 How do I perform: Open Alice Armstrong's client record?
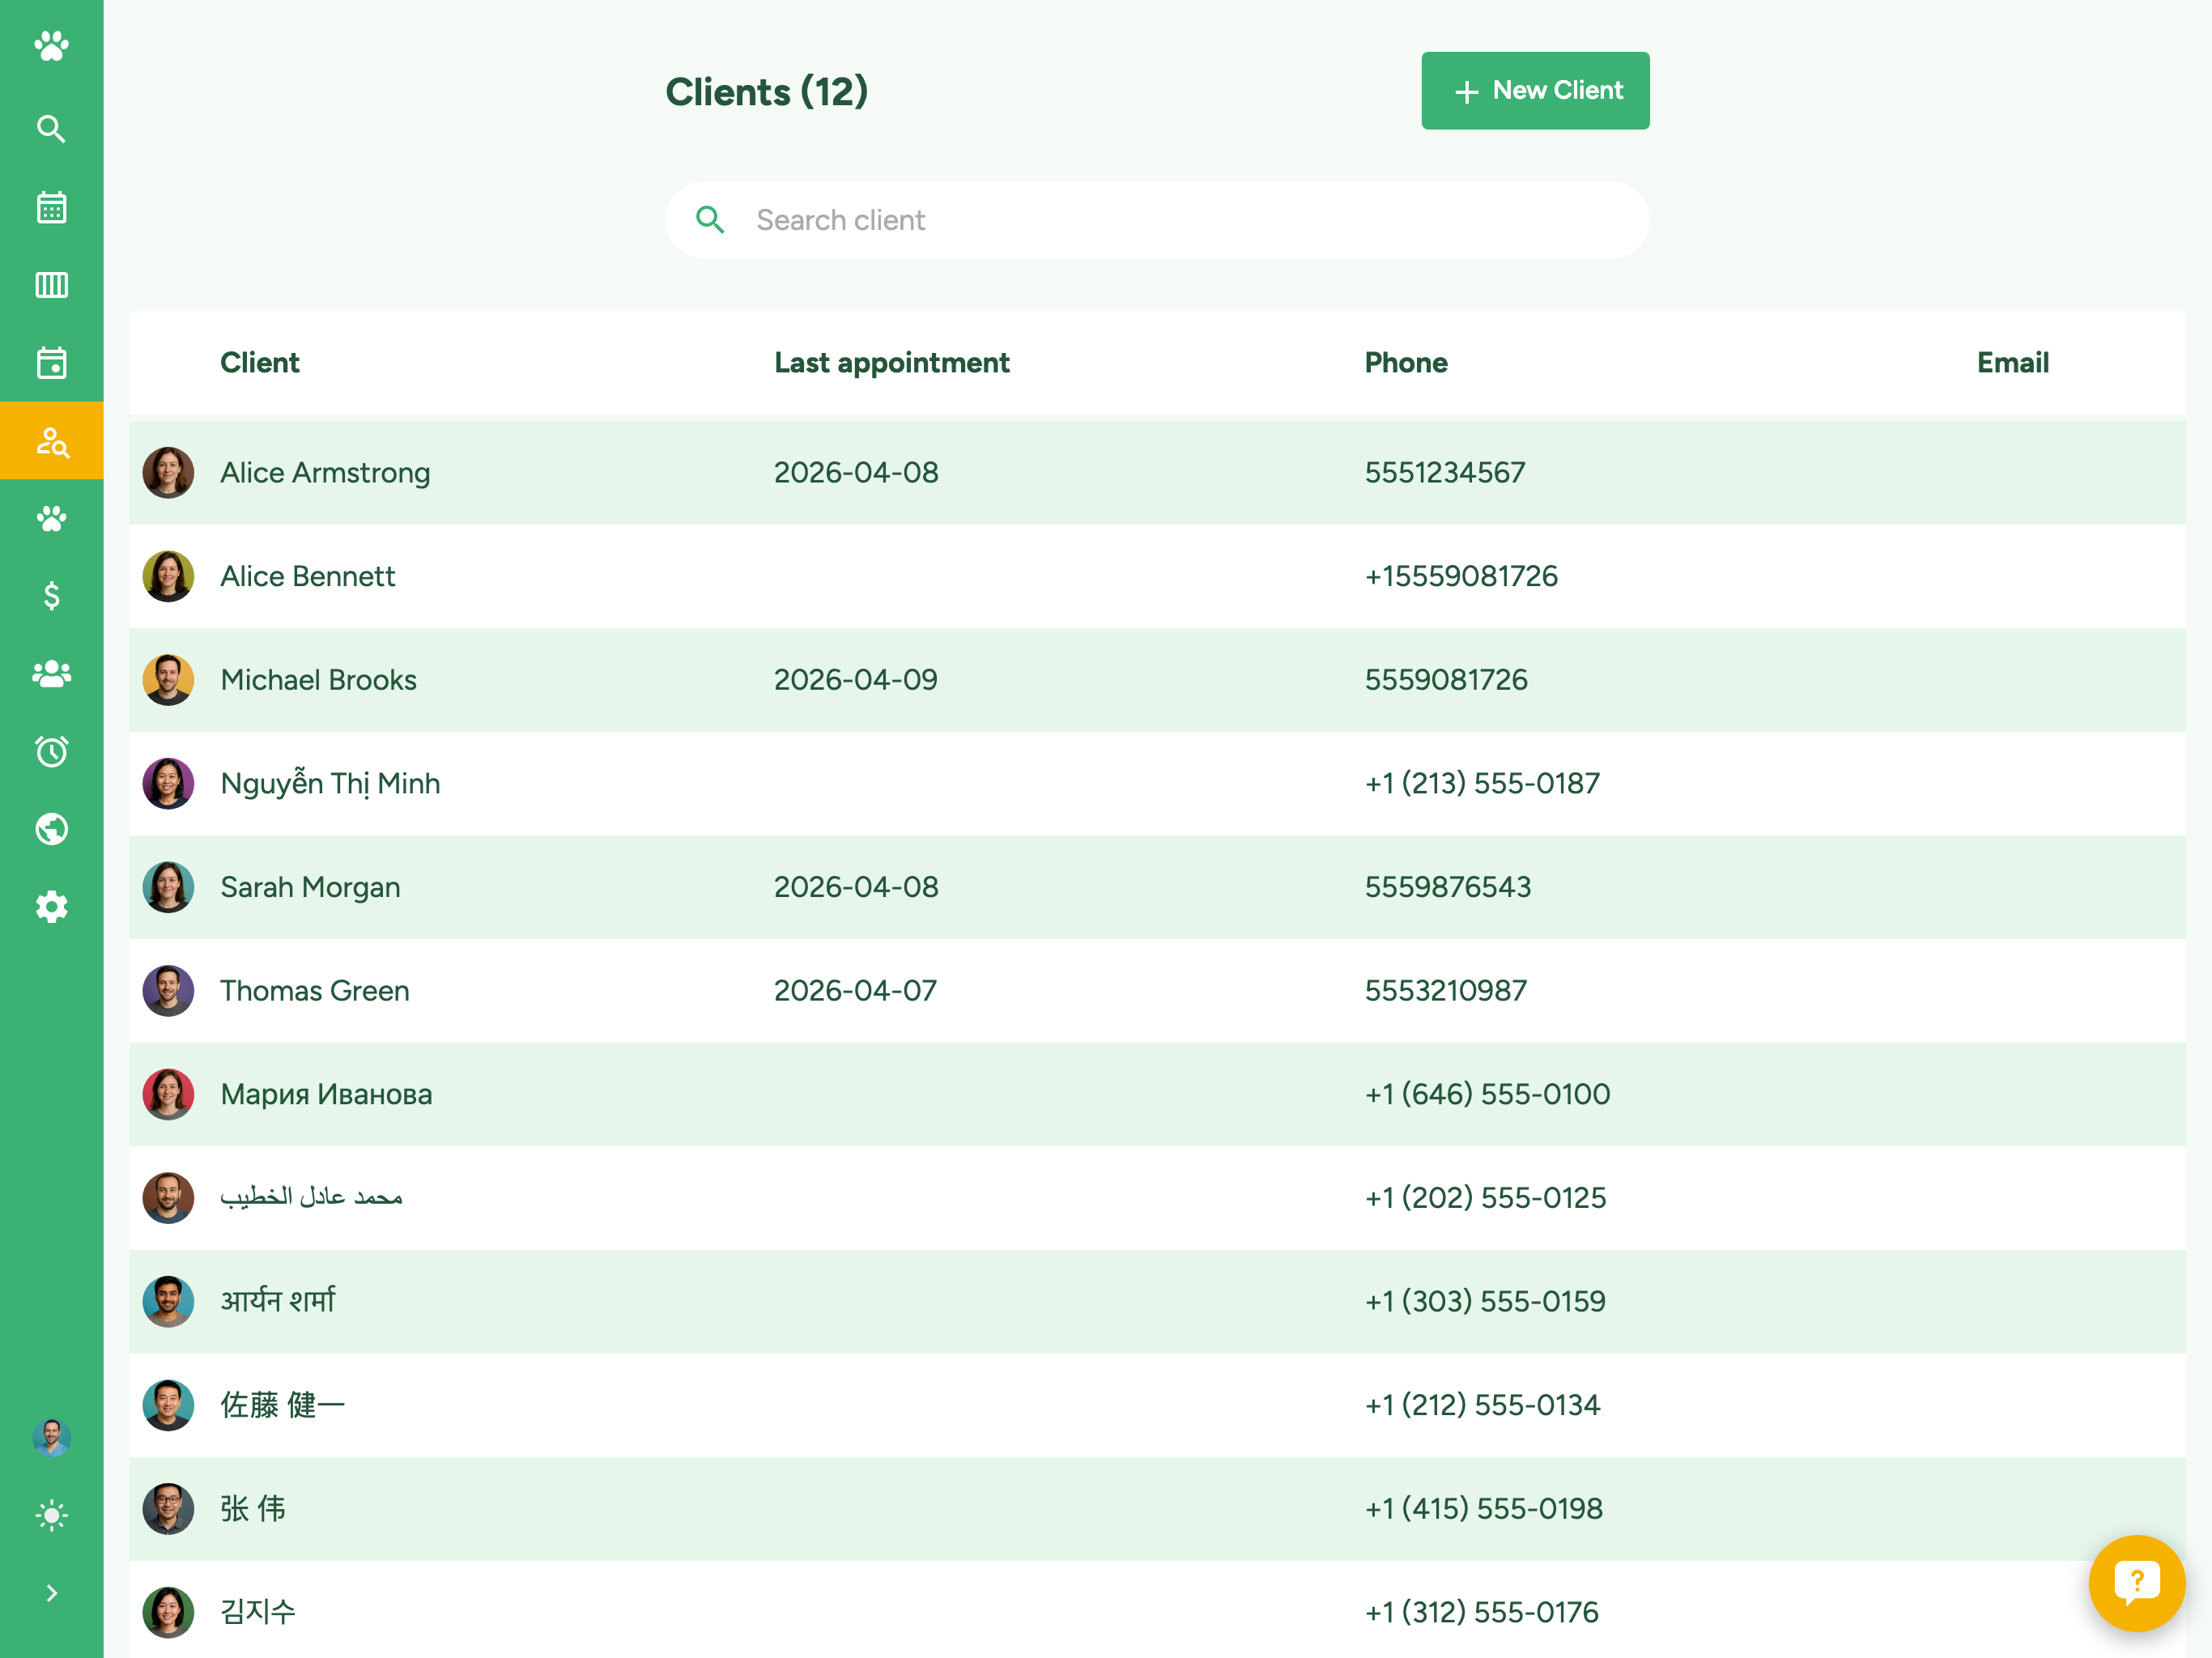tap(325, 472)
